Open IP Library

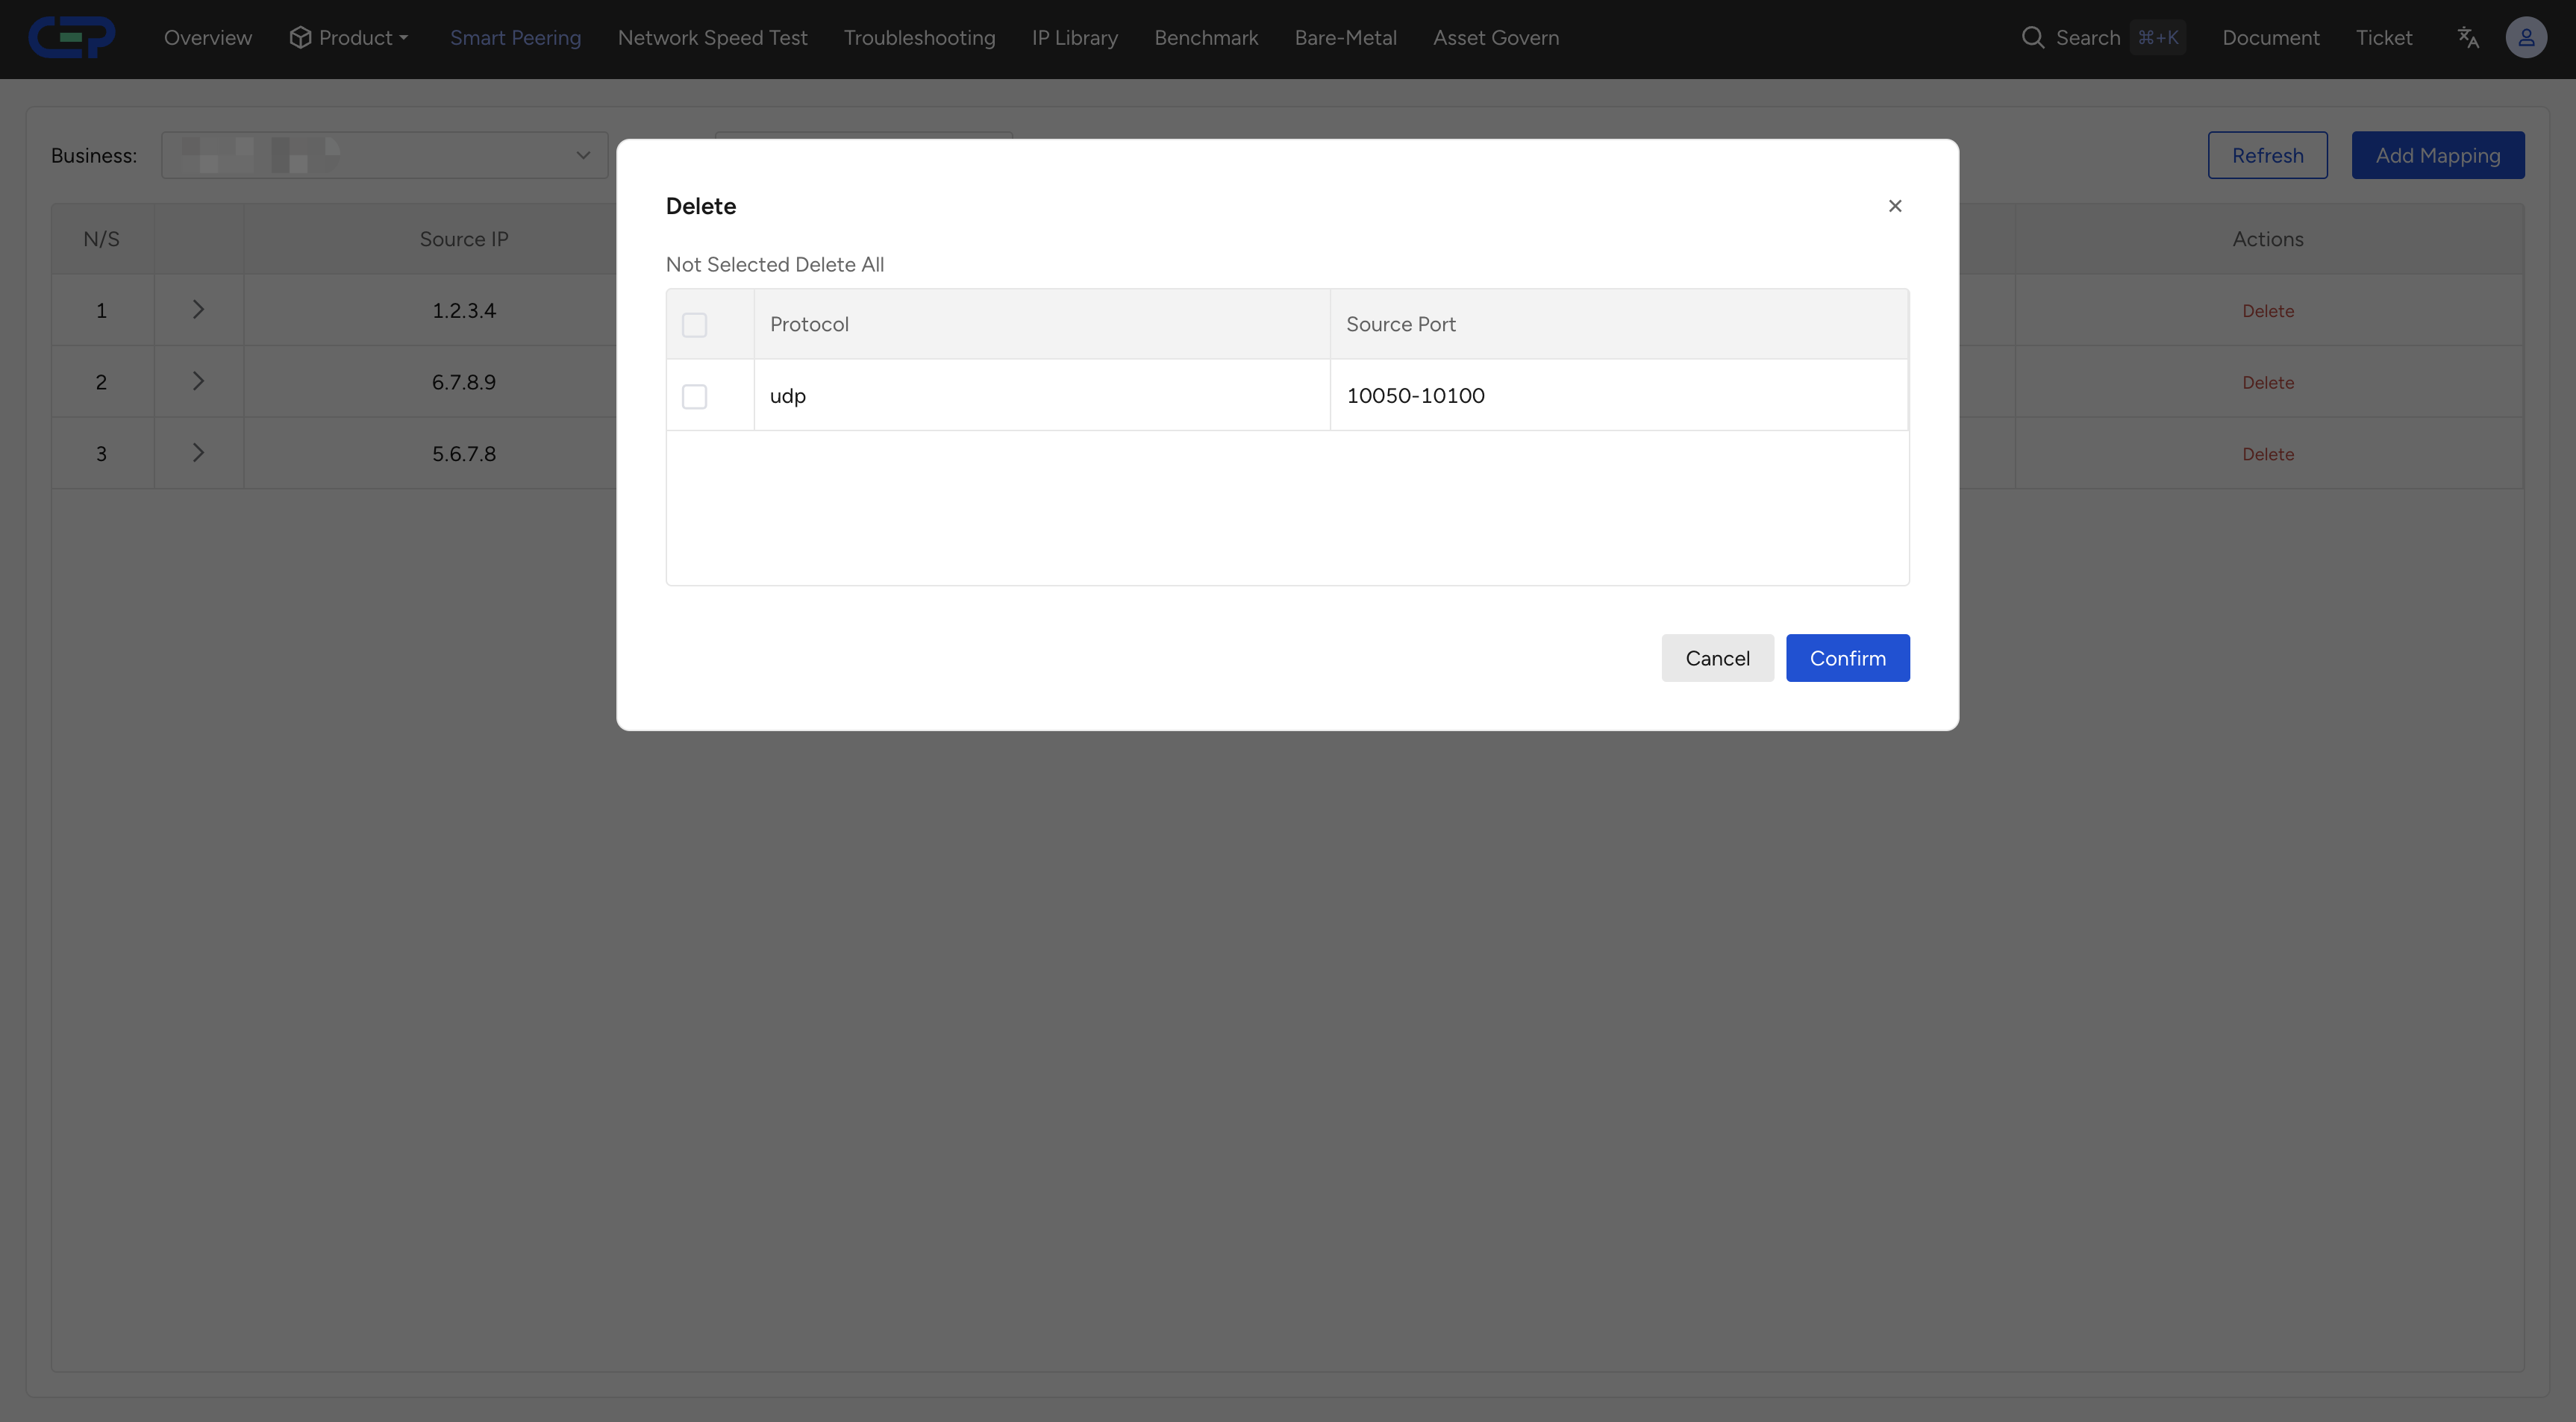[x=1075, y=38]
